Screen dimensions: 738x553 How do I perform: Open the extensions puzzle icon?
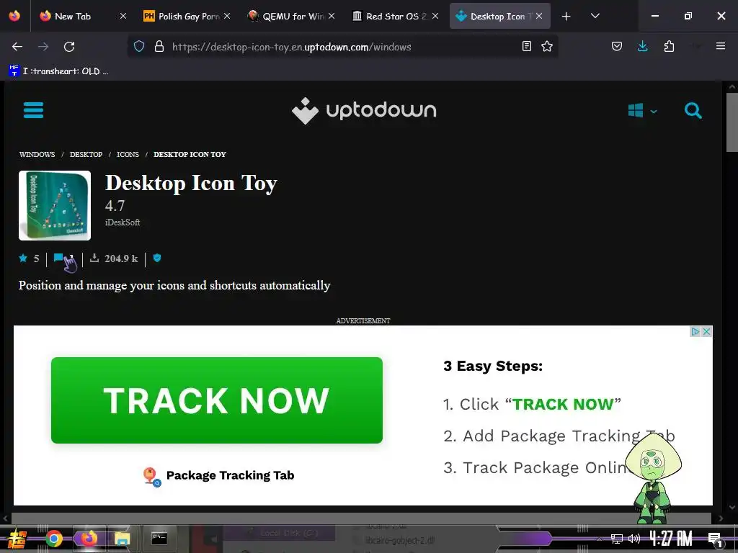[x=669, y=46]
